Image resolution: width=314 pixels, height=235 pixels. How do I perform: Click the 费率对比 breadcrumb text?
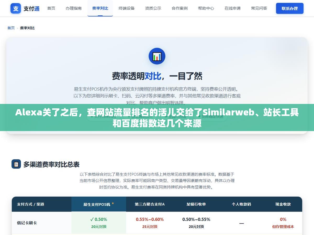[x=27, y=28]
